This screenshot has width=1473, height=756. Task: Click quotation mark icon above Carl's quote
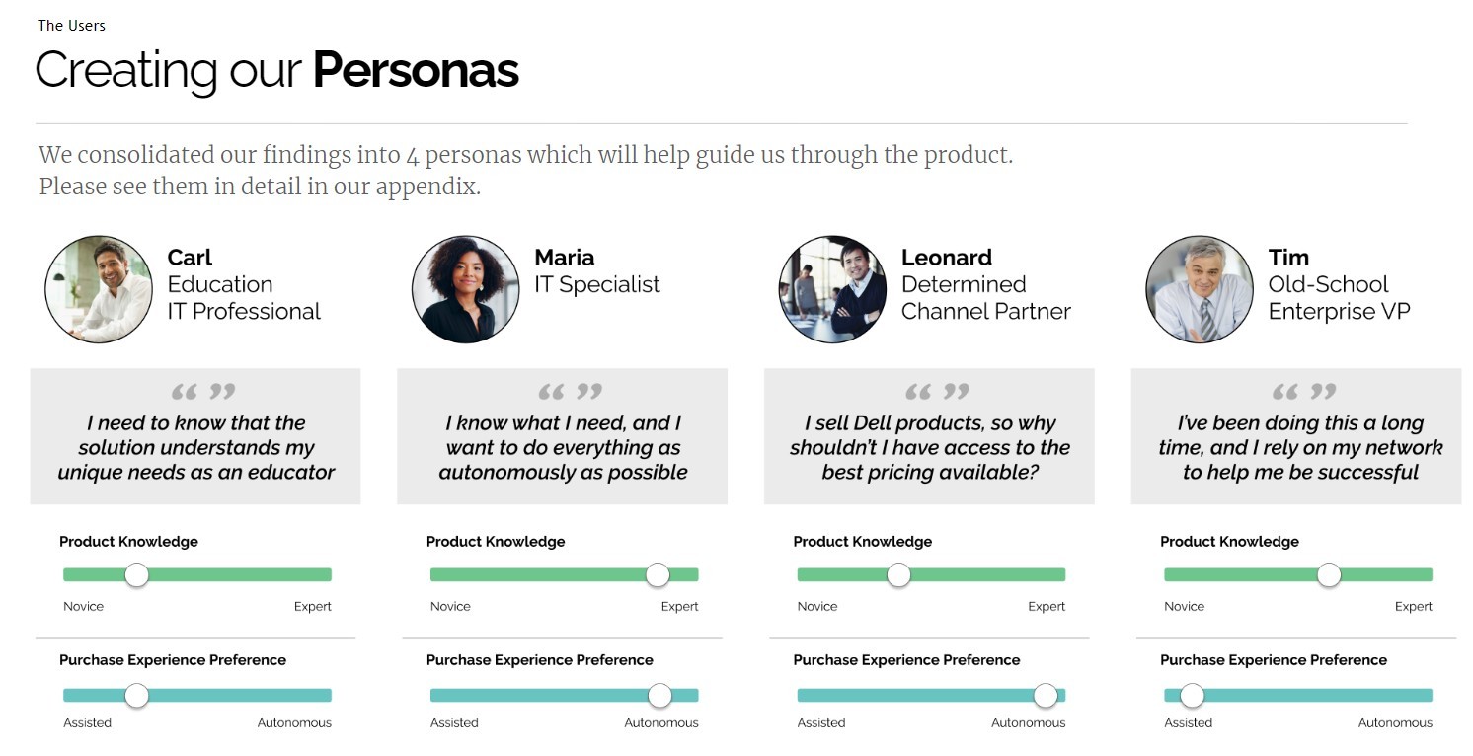(203, 392)
